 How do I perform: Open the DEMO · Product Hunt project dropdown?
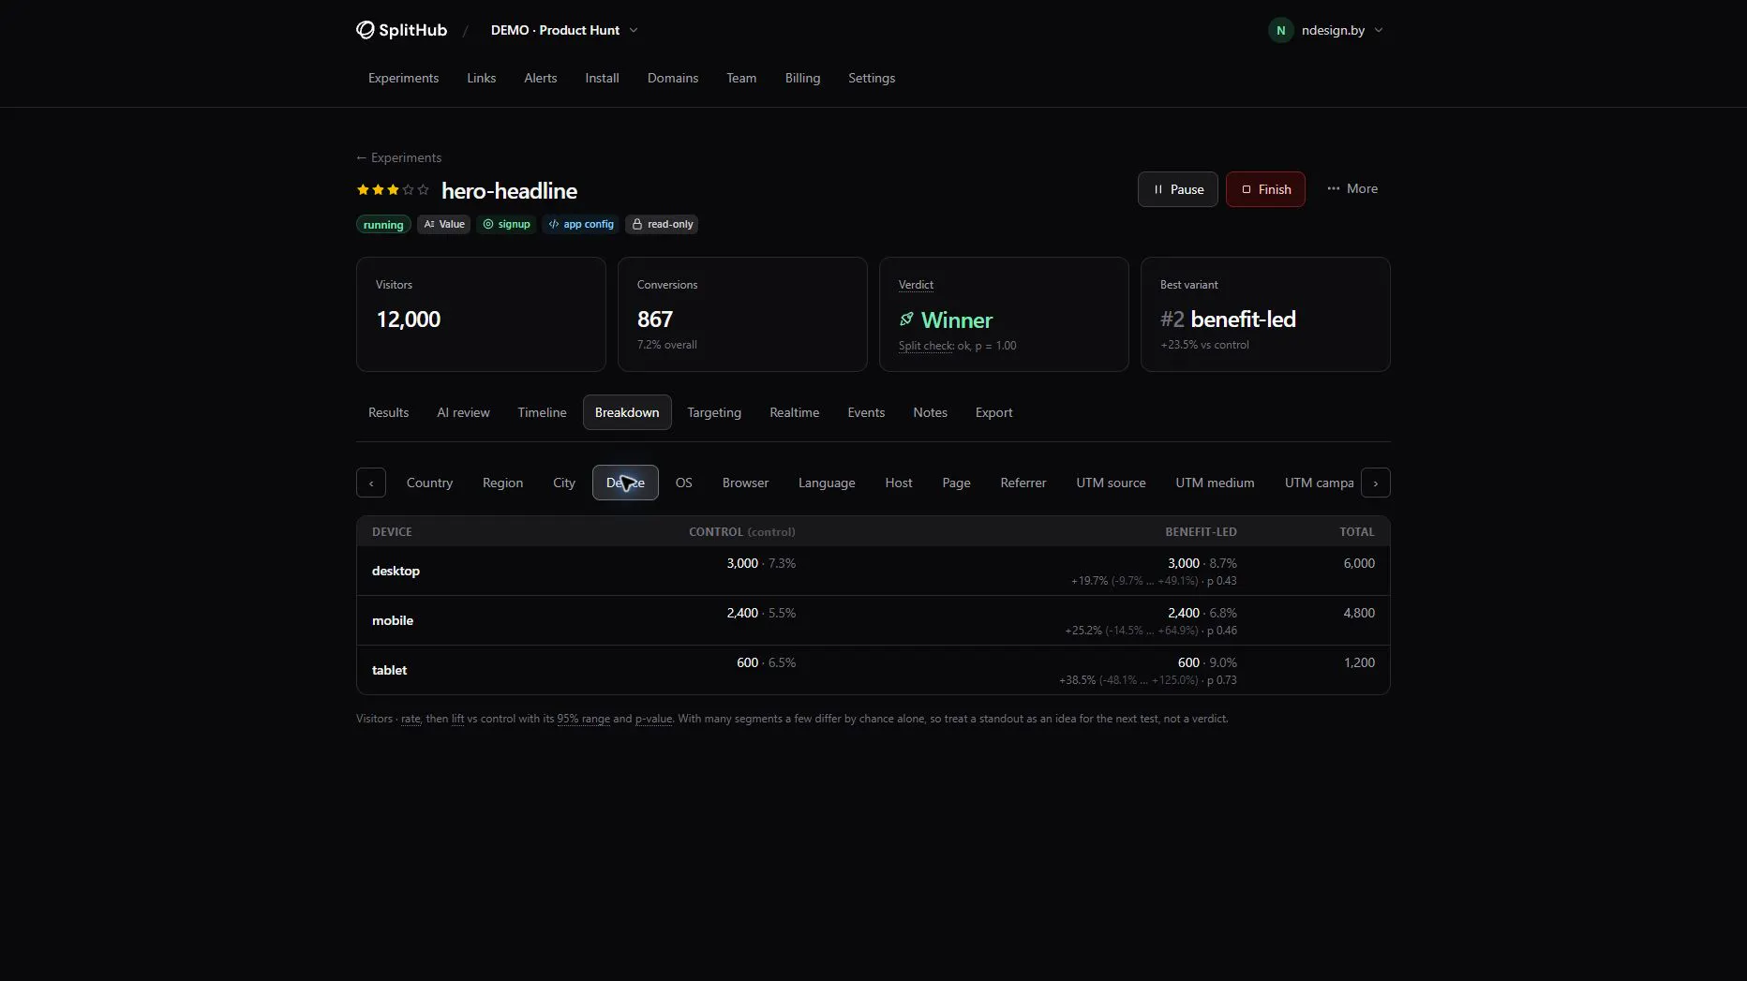[x=564, y=30]
